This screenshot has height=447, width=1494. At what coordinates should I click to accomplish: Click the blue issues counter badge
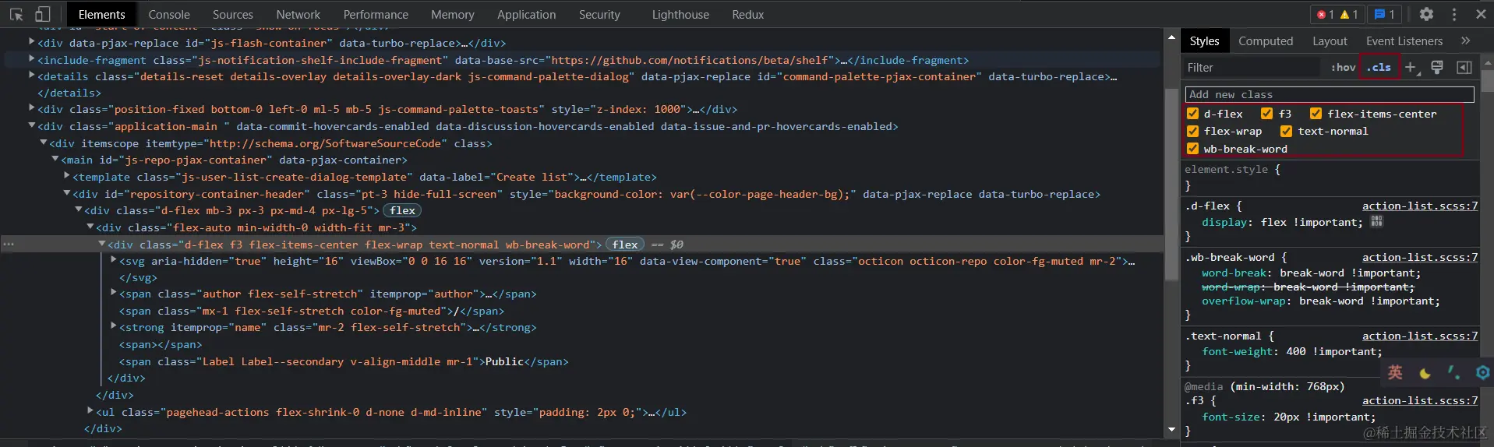(x=1385, y=14)
